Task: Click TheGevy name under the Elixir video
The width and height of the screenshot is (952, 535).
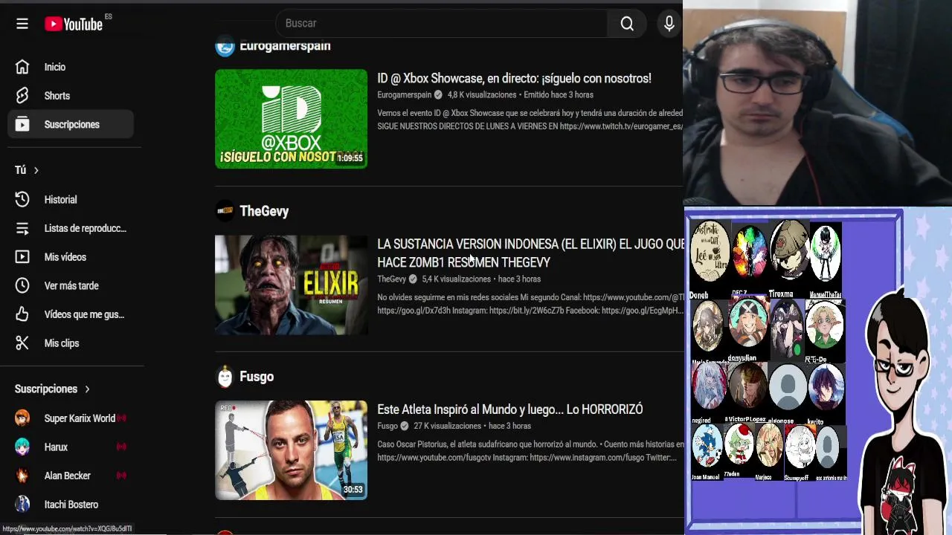Action: tap(391, 279)
